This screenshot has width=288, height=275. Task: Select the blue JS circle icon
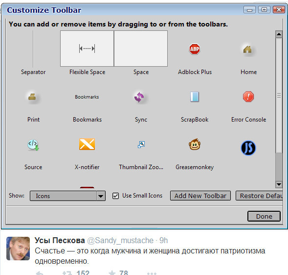(248, 148)
